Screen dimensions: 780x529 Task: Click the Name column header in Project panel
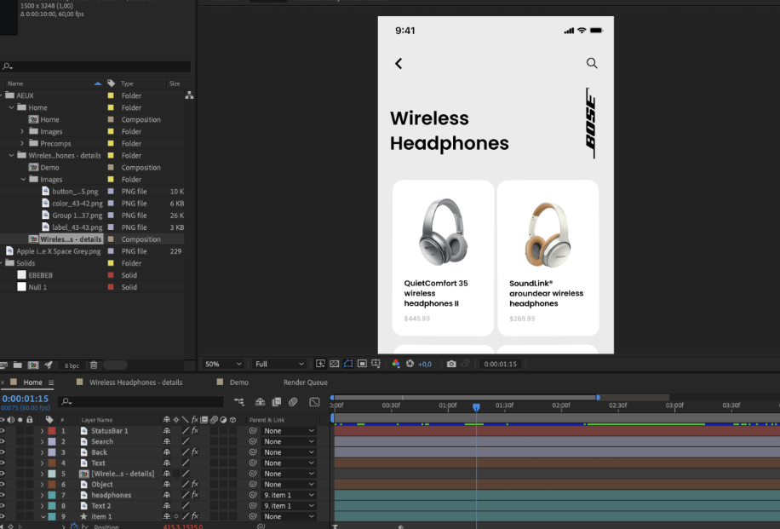[x=15, y=83]
